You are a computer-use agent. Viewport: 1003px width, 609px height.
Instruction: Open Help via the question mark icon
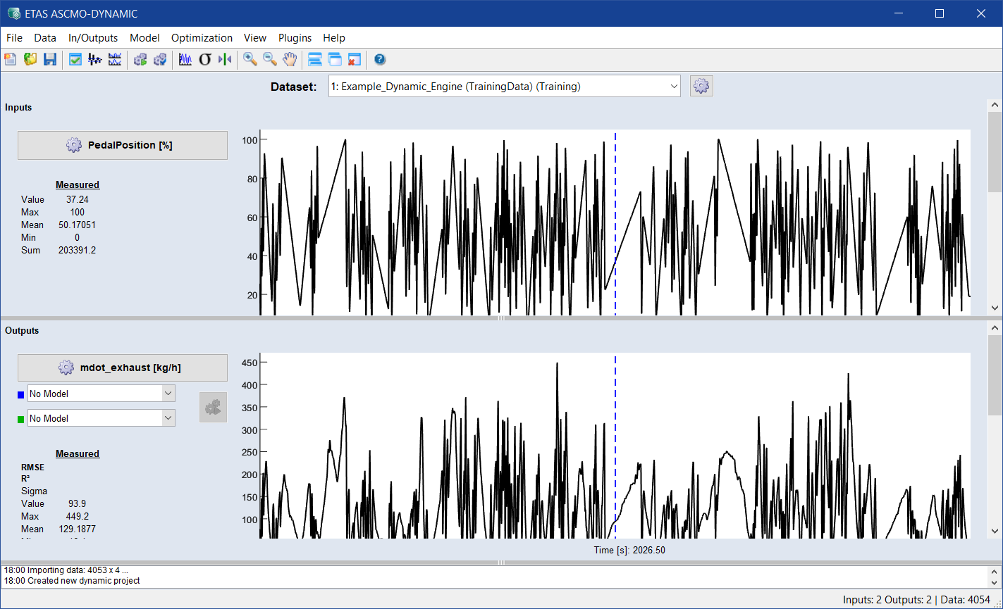(380, 60)
